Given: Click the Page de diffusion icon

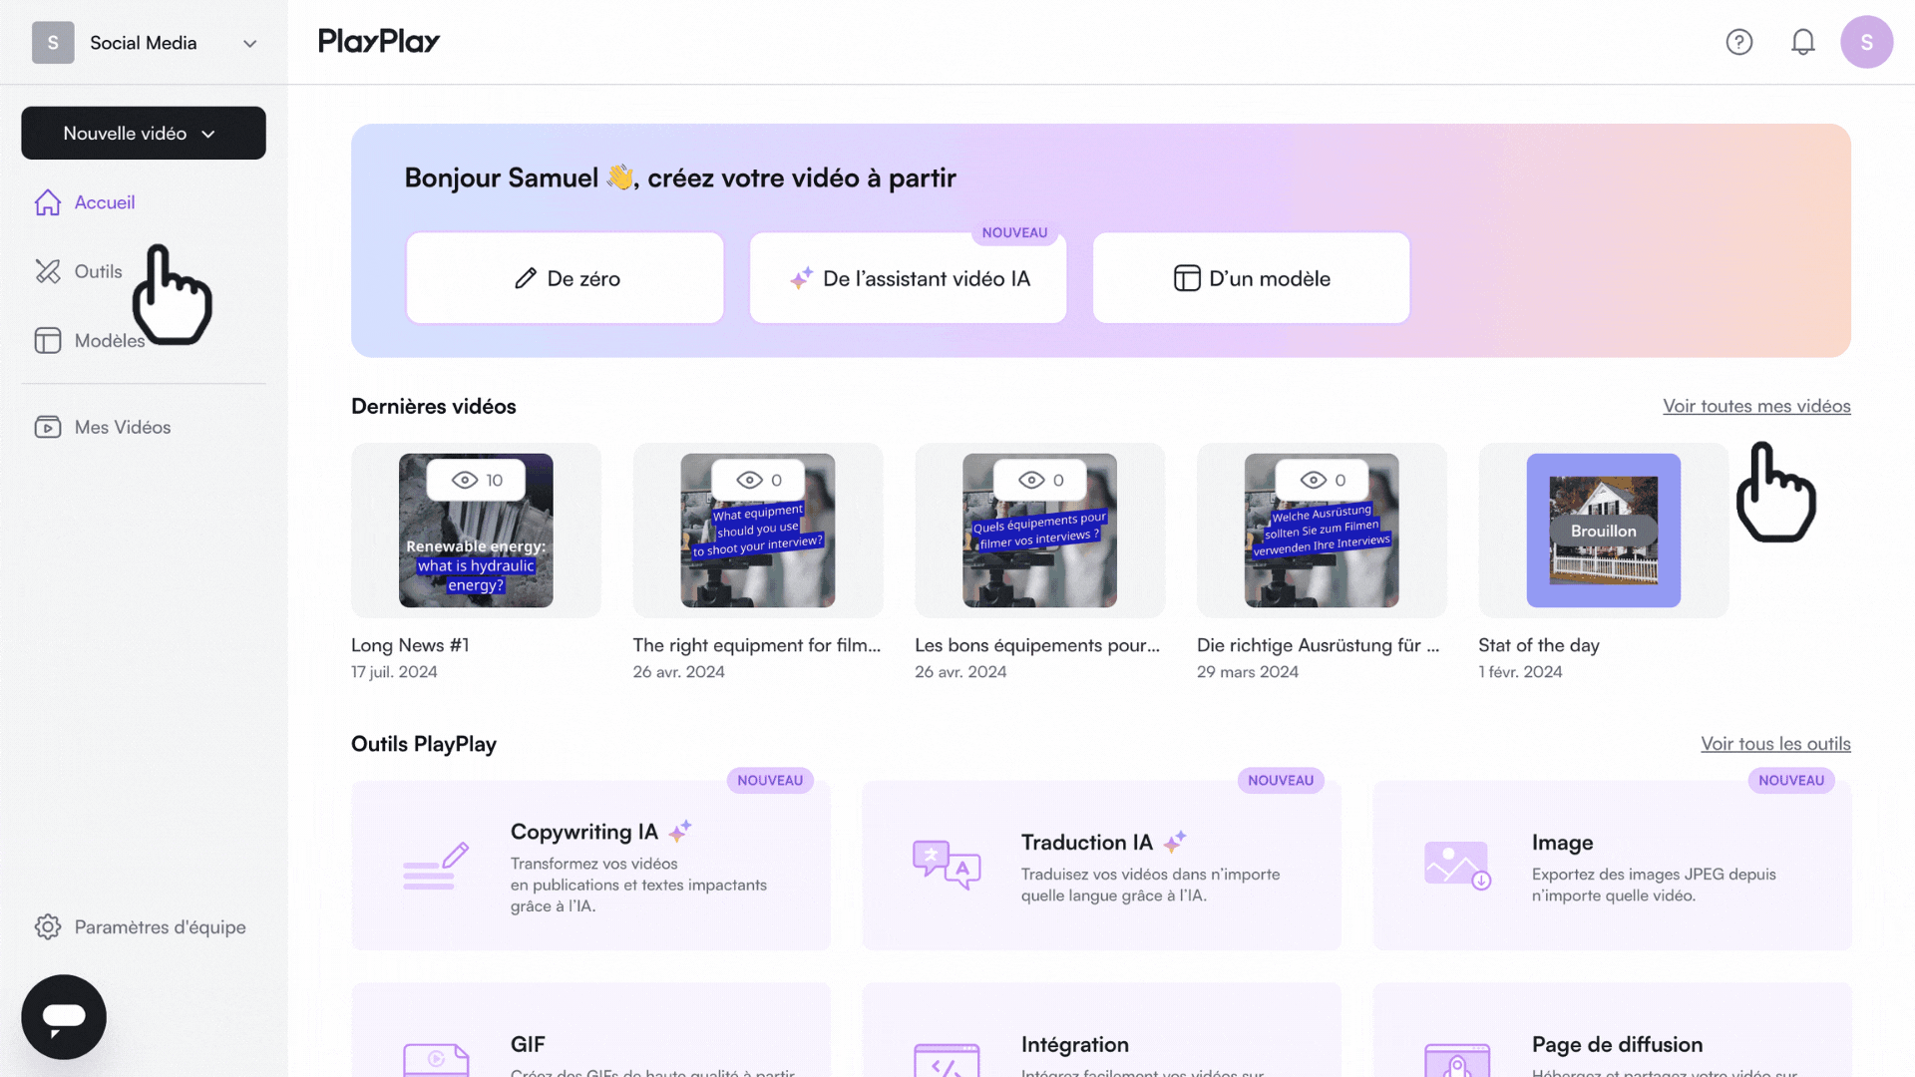Looking at the screenshot, I should (x=1457, y=1059).
